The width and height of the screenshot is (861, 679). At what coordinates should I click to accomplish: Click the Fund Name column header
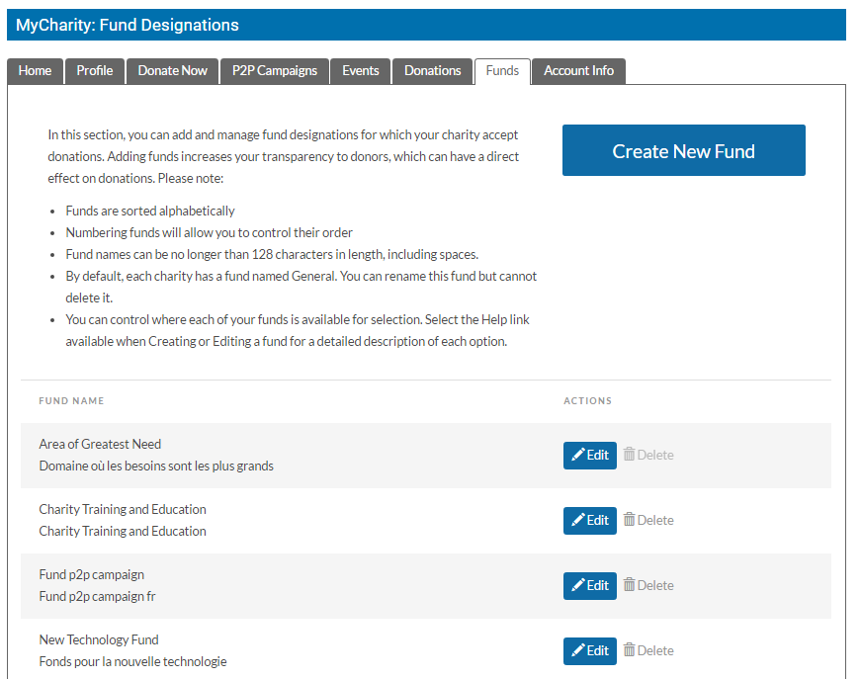[71, 401]
